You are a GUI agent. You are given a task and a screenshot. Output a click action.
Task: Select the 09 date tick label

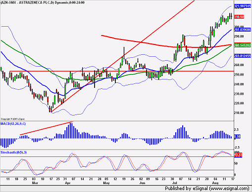(148, 179)
